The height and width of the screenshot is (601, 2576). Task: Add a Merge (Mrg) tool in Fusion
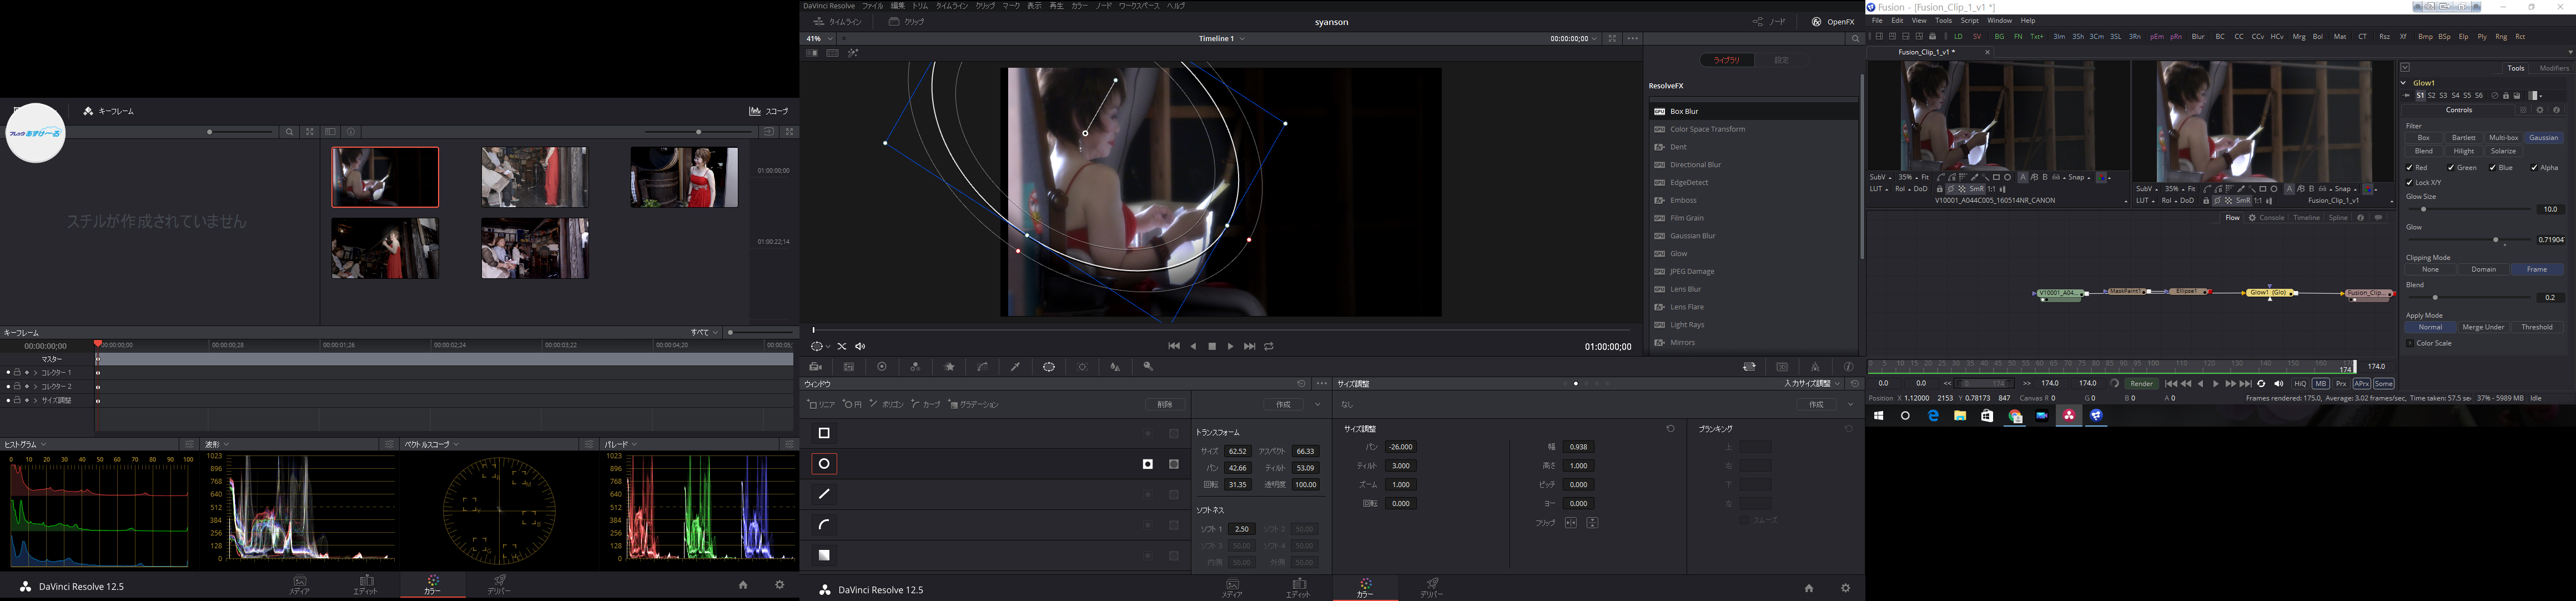point(2299,37)
